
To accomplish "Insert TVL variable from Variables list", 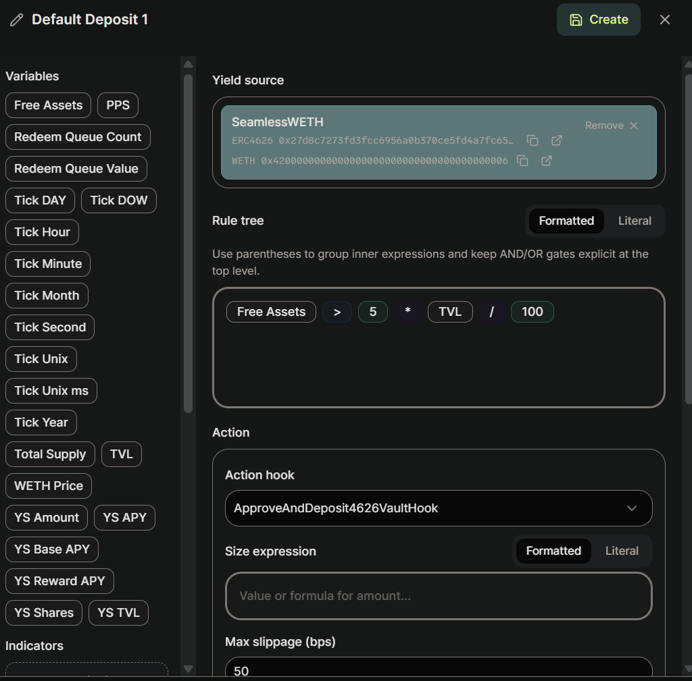I will pyautogui.click(x=122, y=454).
